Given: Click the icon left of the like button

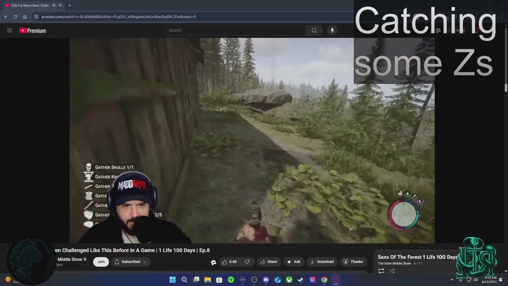Looking at the screenshot, I should 214,262.
